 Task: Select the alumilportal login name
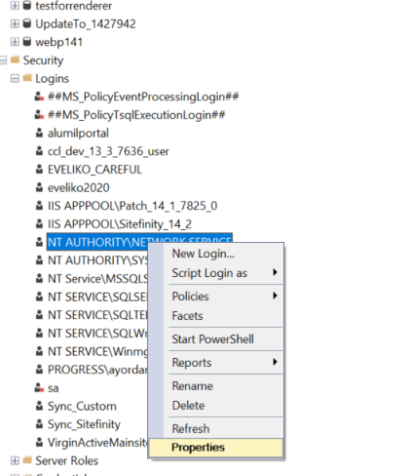click(78, 134)
